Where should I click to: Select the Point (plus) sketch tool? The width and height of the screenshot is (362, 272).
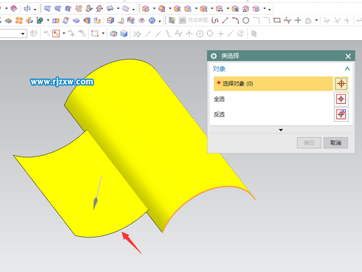point(298,21)
